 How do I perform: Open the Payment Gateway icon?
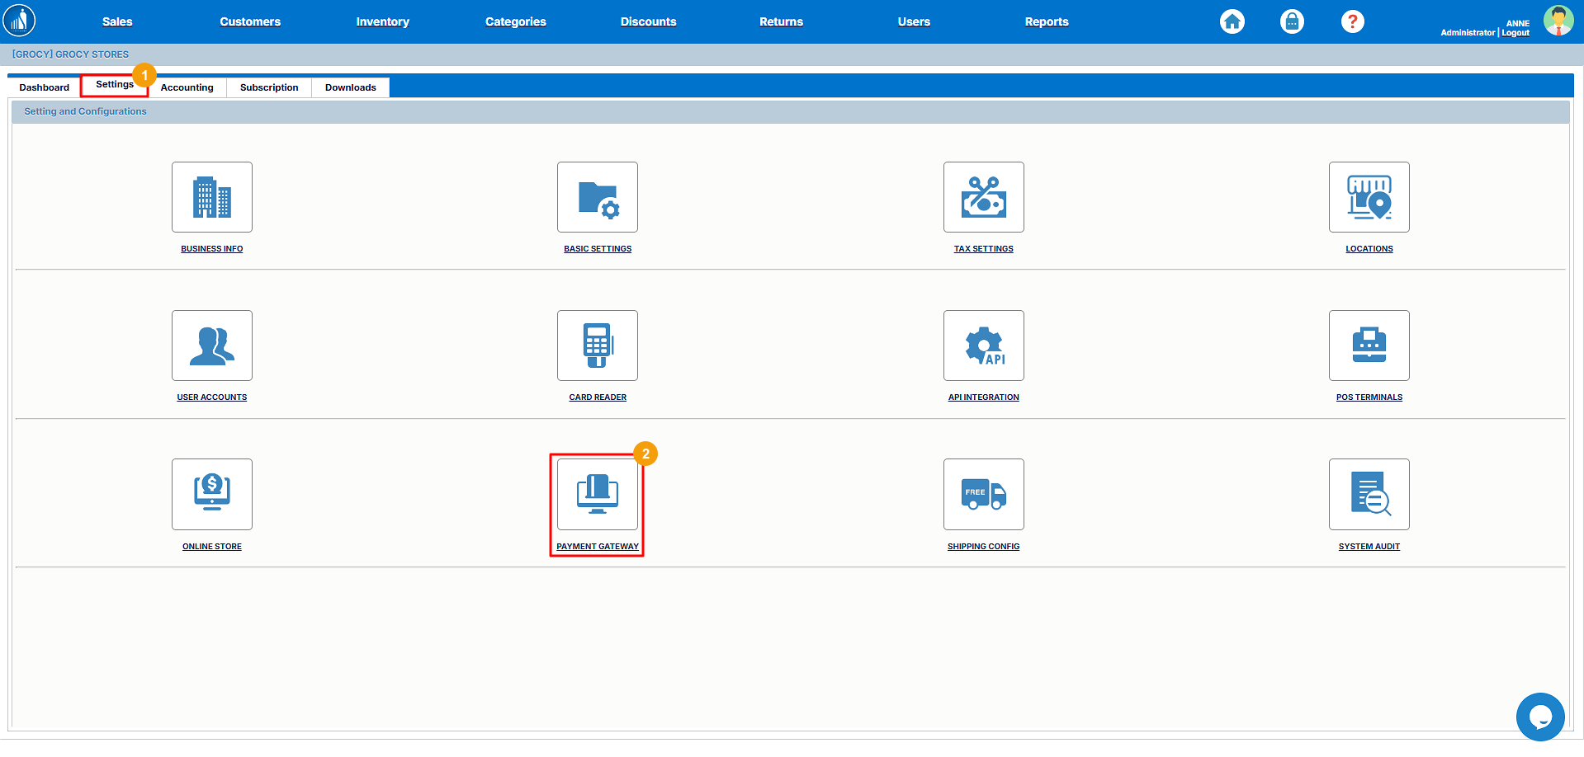point(598,494)
